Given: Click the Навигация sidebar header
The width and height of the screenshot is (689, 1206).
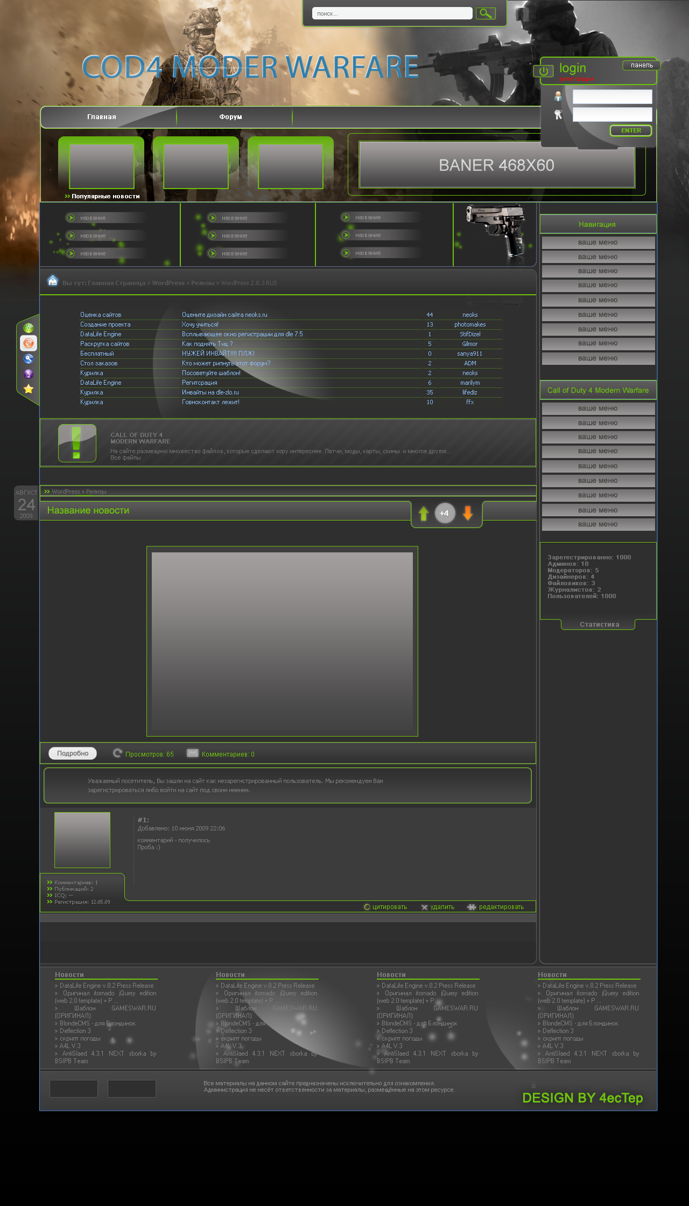Looking at the screenshot, I should coord(597,224).
